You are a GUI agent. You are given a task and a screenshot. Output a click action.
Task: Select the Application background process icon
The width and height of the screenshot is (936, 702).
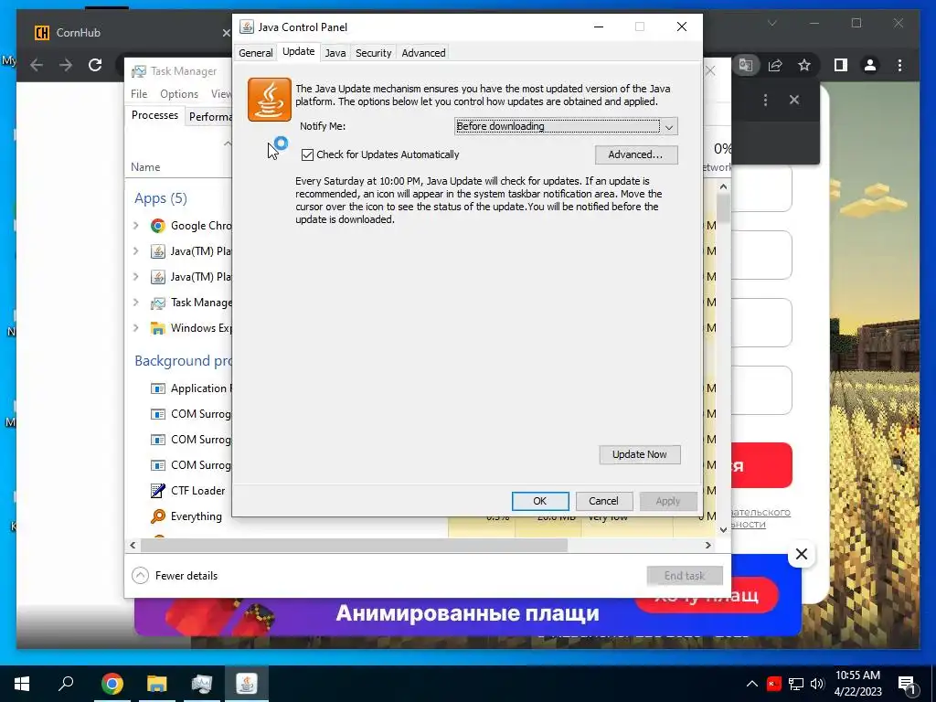157,388
